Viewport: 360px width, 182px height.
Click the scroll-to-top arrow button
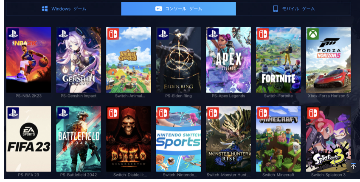pyautogui.click(x=353, y=166)
